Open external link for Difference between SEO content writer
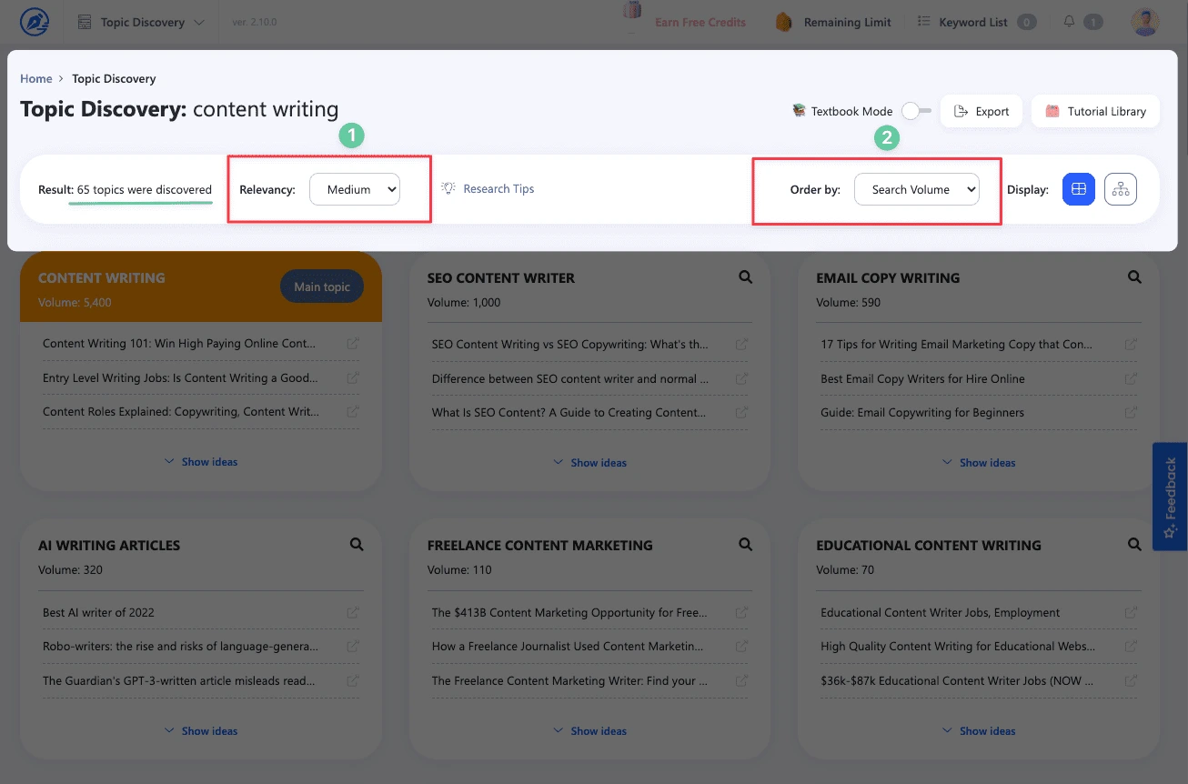The width and height of the screenshot is (1188, 784). click(x=742, y=378)
